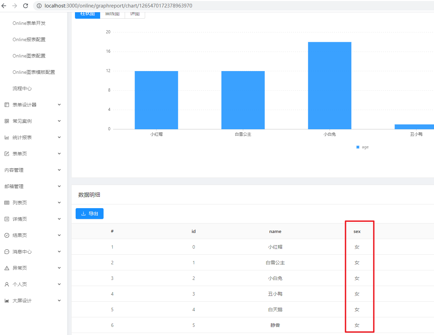This screenshot has width=434, height=335.
Task: Expand the 内容管理 menu chevron
Action: pos(59,170)
